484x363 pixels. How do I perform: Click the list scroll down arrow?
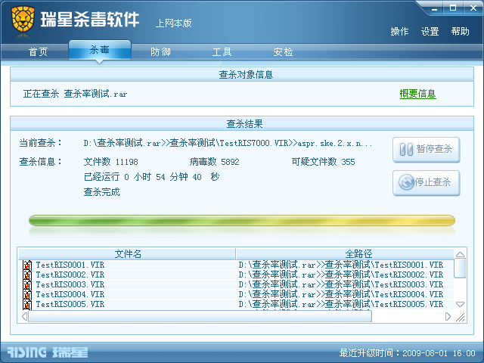point(460,304)
